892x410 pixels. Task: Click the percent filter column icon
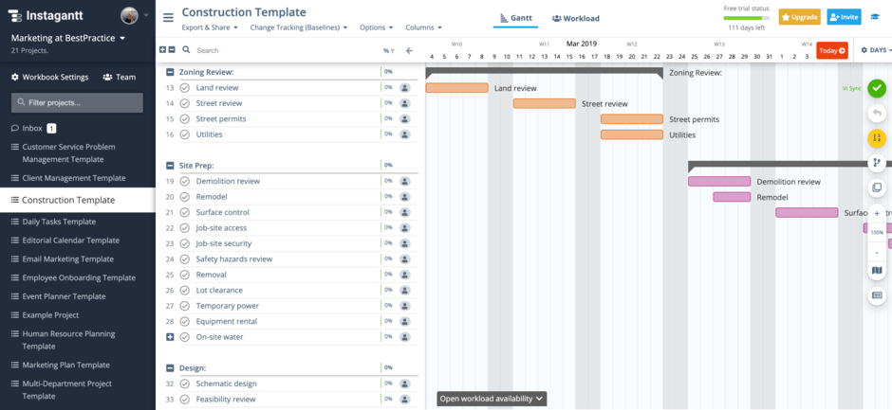(388, 50)
